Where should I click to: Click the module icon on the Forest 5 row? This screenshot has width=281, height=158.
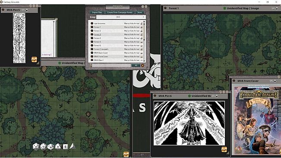[142, 42]
